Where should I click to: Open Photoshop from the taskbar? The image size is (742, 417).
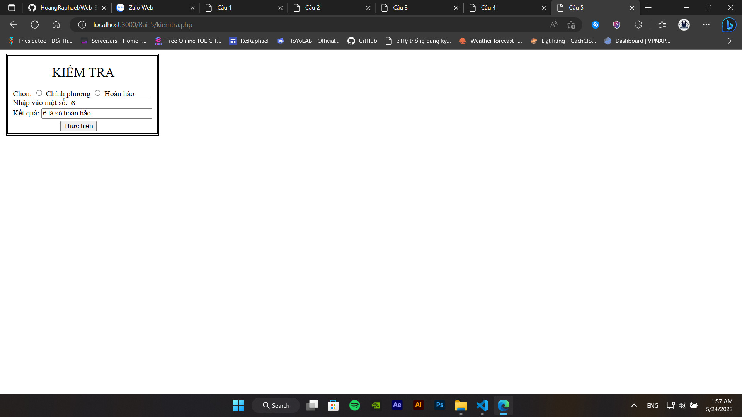click(x=439, y=405)
